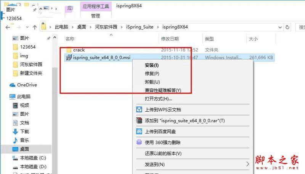The image size is (305, 174).
Task: Select the crack folder name
Action: [79, 50]
